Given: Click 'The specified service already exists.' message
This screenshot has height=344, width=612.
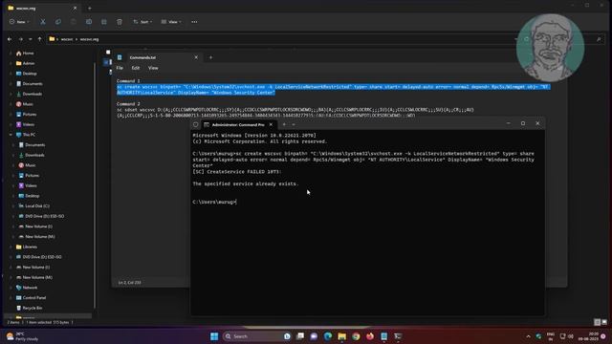Looking at the screenshot, I should 246,183.
